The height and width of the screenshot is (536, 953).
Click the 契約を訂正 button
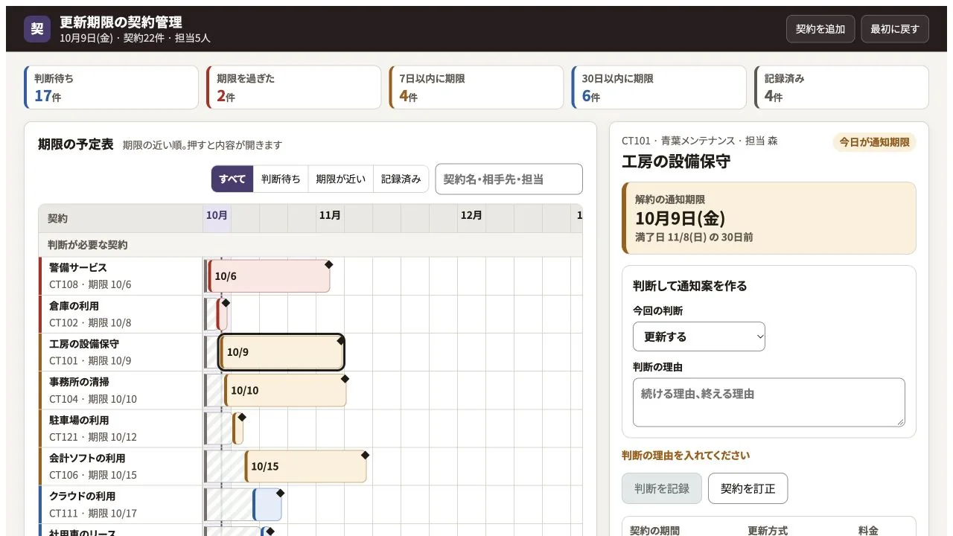tap(748, 488)
